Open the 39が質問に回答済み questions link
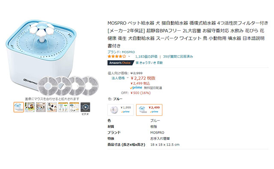 click(x=178, y=56)
